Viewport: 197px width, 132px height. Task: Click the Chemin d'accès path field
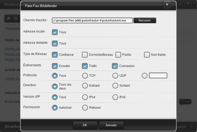pyautogui.click(x=92, y=20)
